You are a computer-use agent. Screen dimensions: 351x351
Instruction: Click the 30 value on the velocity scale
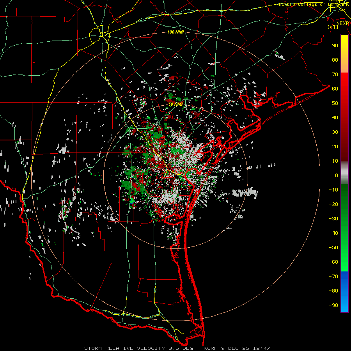tap(335, 132)
